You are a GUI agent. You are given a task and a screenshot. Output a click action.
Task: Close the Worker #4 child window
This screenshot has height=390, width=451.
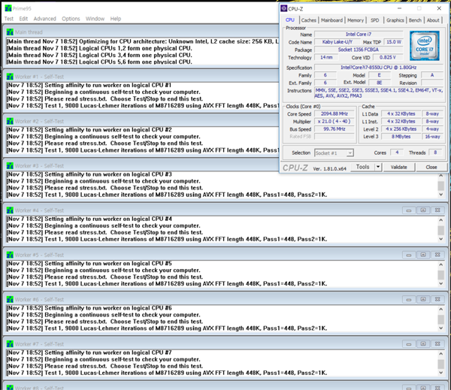tap(437, 210)
